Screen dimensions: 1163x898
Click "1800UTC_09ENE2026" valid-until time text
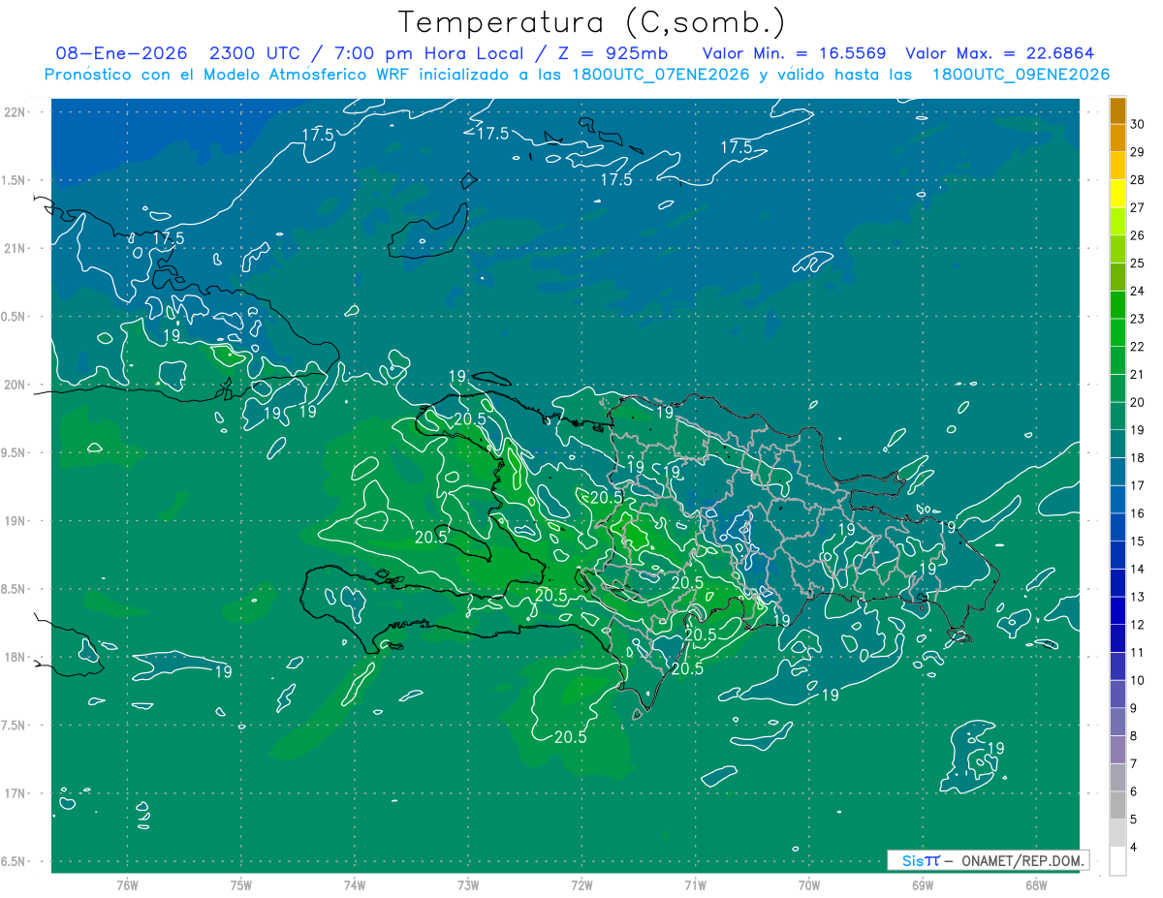[1022, 75]
